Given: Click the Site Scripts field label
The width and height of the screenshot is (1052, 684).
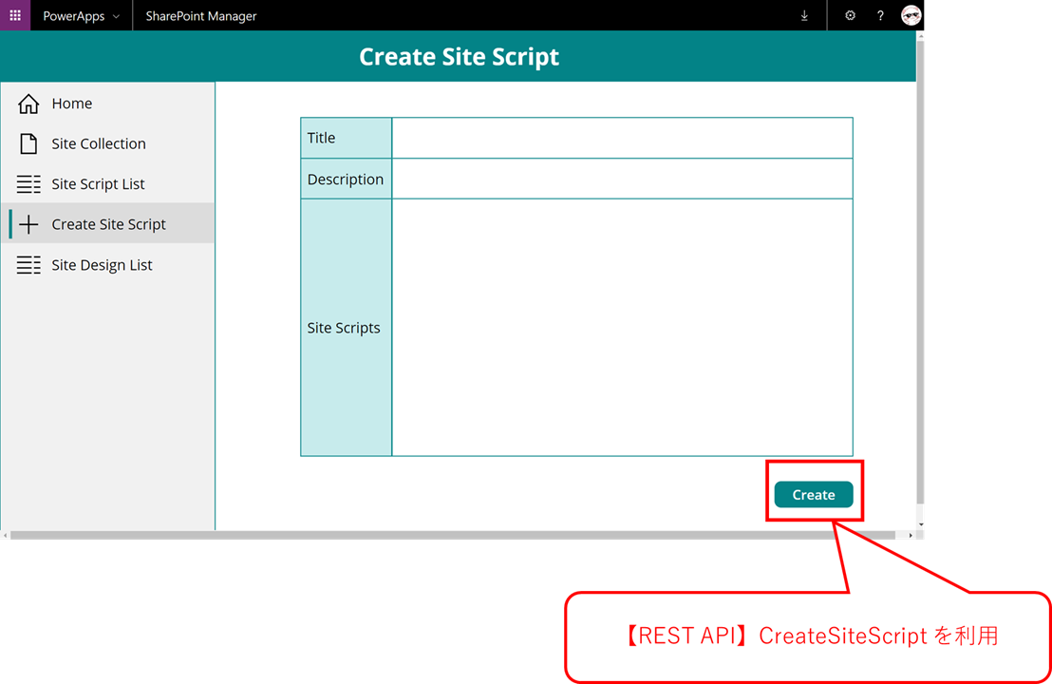Looking at the screenshot, I should point(344,328).
